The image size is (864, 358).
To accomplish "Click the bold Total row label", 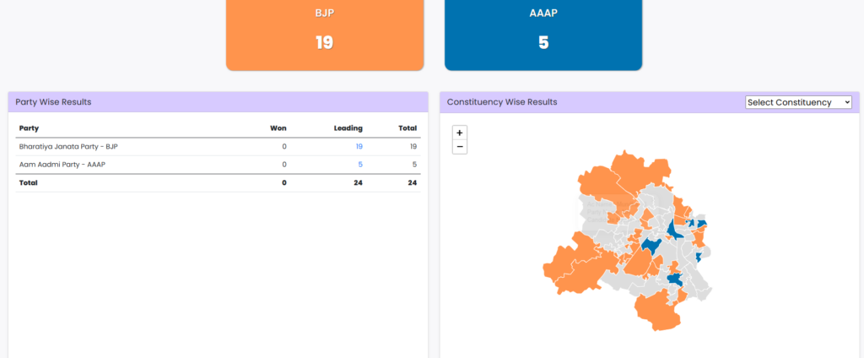I will (28, 182).
